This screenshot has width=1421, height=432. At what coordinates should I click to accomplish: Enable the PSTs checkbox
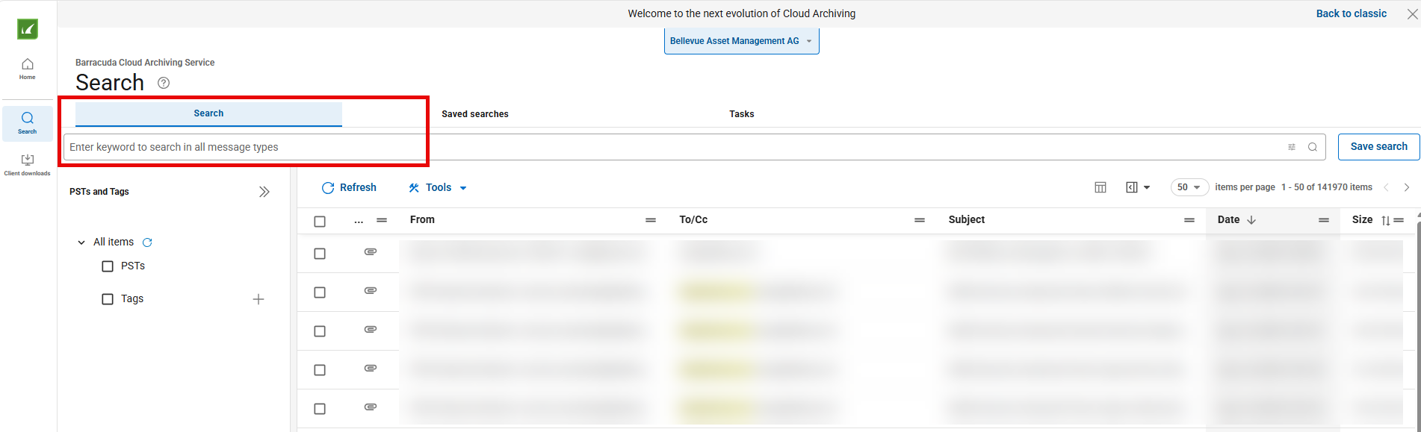point(108,266)
